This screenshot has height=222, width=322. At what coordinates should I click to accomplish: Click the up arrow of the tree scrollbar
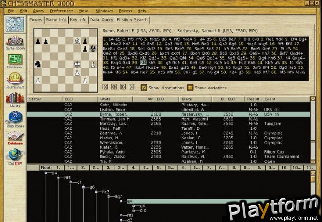[x=313, y=173]
